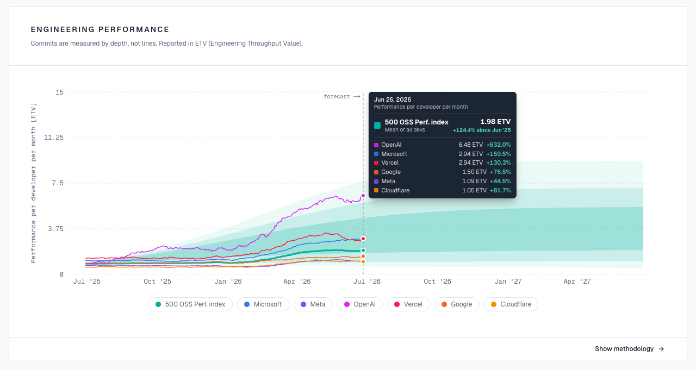696x369 pixels.
Task: Click the Google orange-red data point marker
Action: pos(363,256)
